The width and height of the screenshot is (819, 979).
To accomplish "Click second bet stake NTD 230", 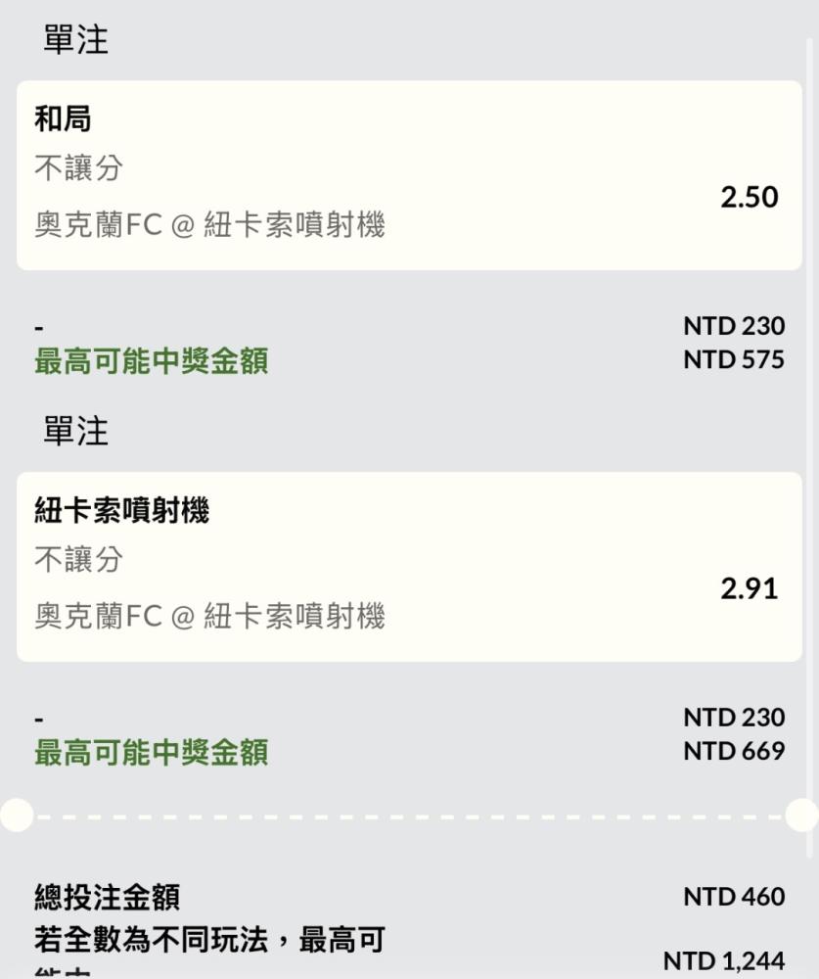I will [734, 718].
